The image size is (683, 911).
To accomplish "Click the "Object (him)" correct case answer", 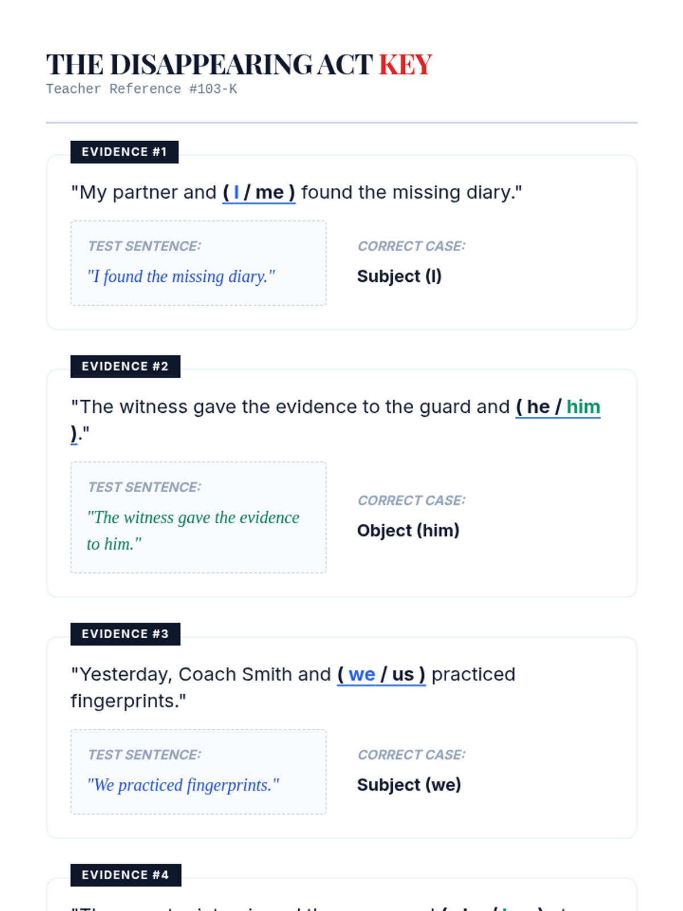I will point(408,531).
